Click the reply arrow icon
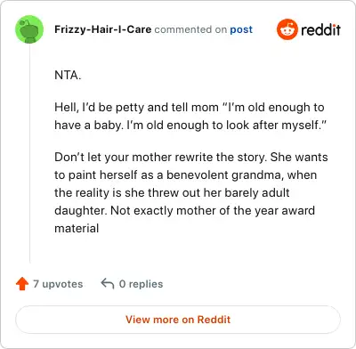Image resolution: width=356 pixels, height=349 pixels. [108, 284]
